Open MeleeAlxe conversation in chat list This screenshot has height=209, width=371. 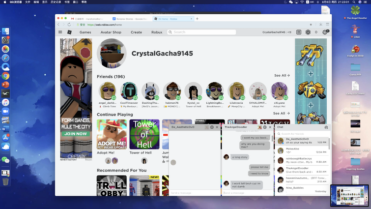tap(302, 150)
